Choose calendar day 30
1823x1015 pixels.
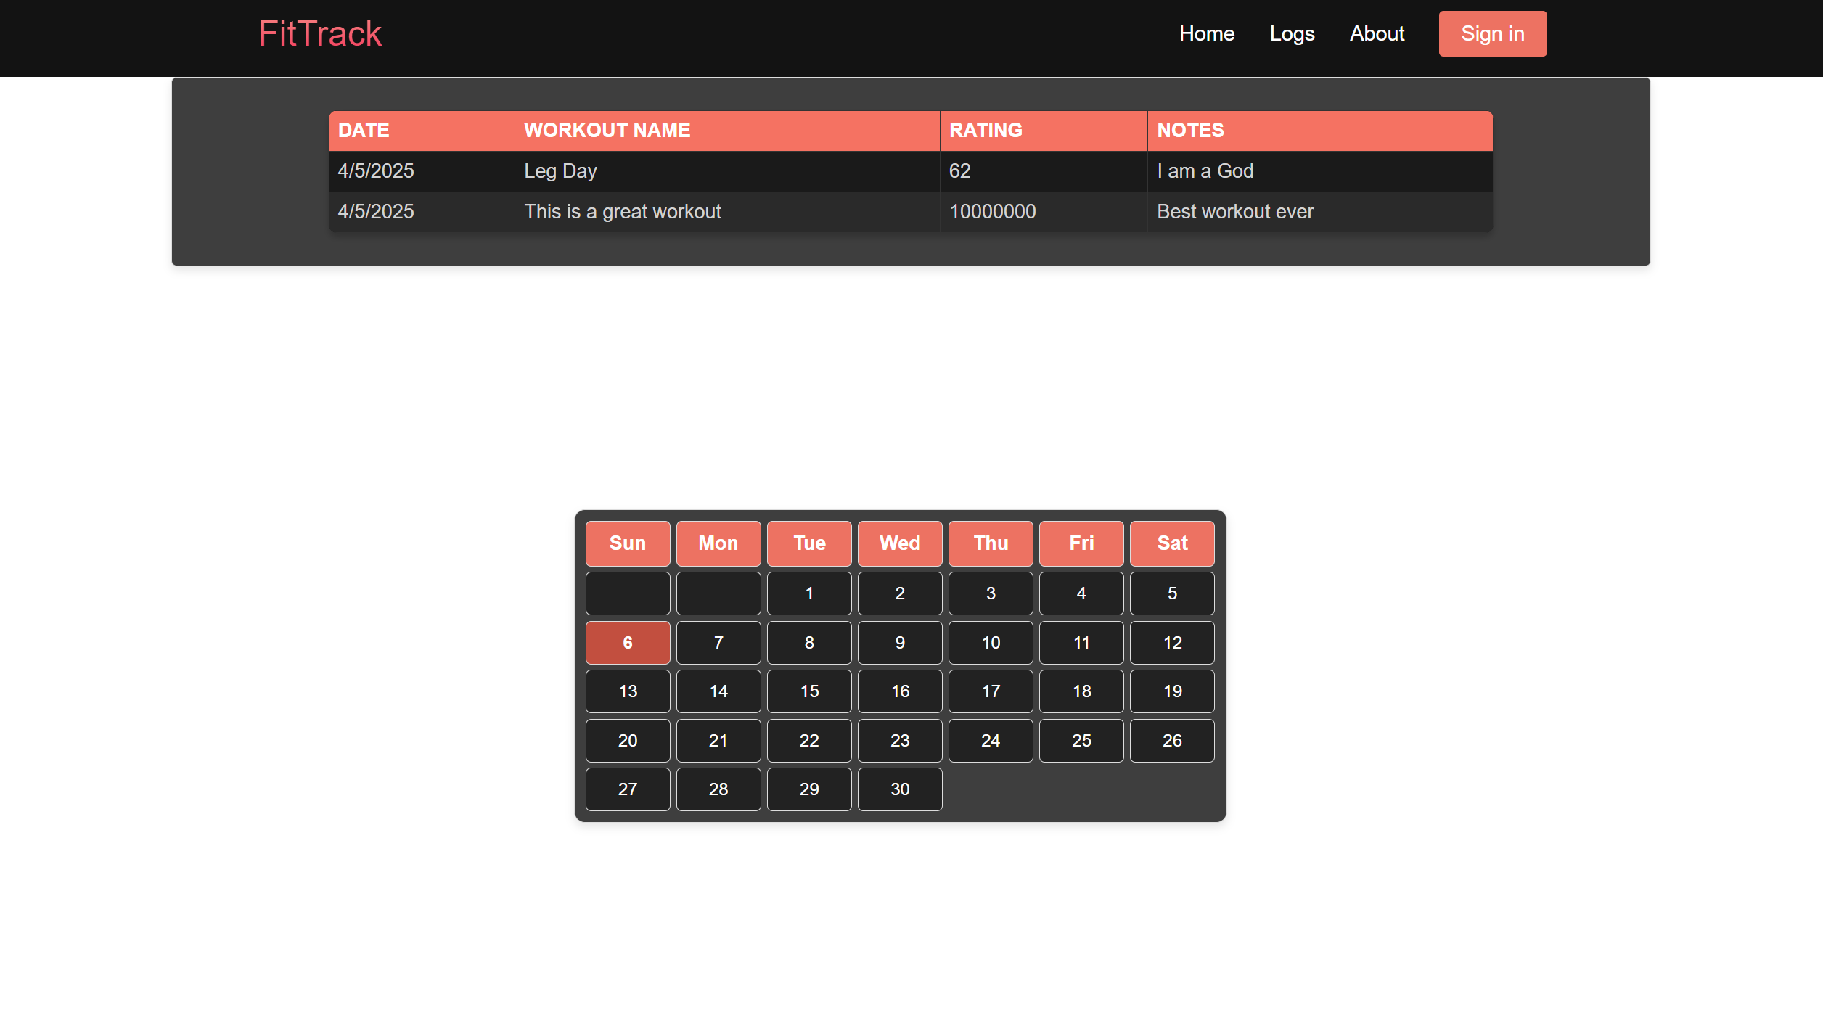point(900,789)
